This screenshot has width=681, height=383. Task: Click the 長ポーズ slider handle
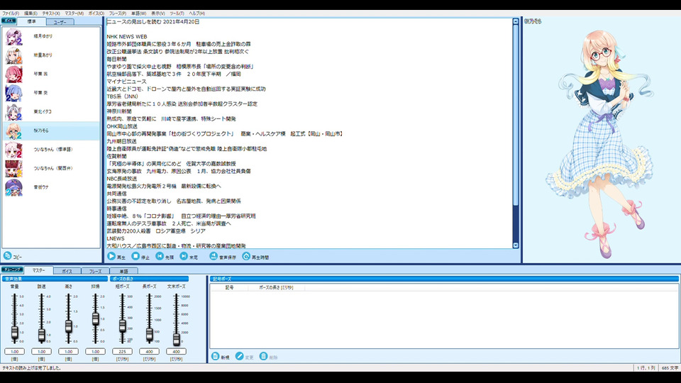(x=149, y=333)
